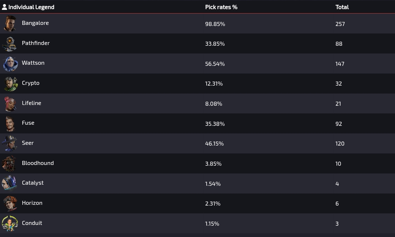The image size is (395, 237).
Task: Click the Individual Legend column header
Action: click(x=31, y=7)
